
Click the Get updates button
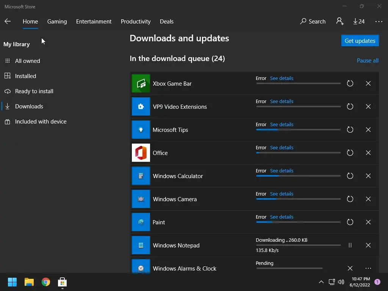pyautogui.click(x=360, y=41)
